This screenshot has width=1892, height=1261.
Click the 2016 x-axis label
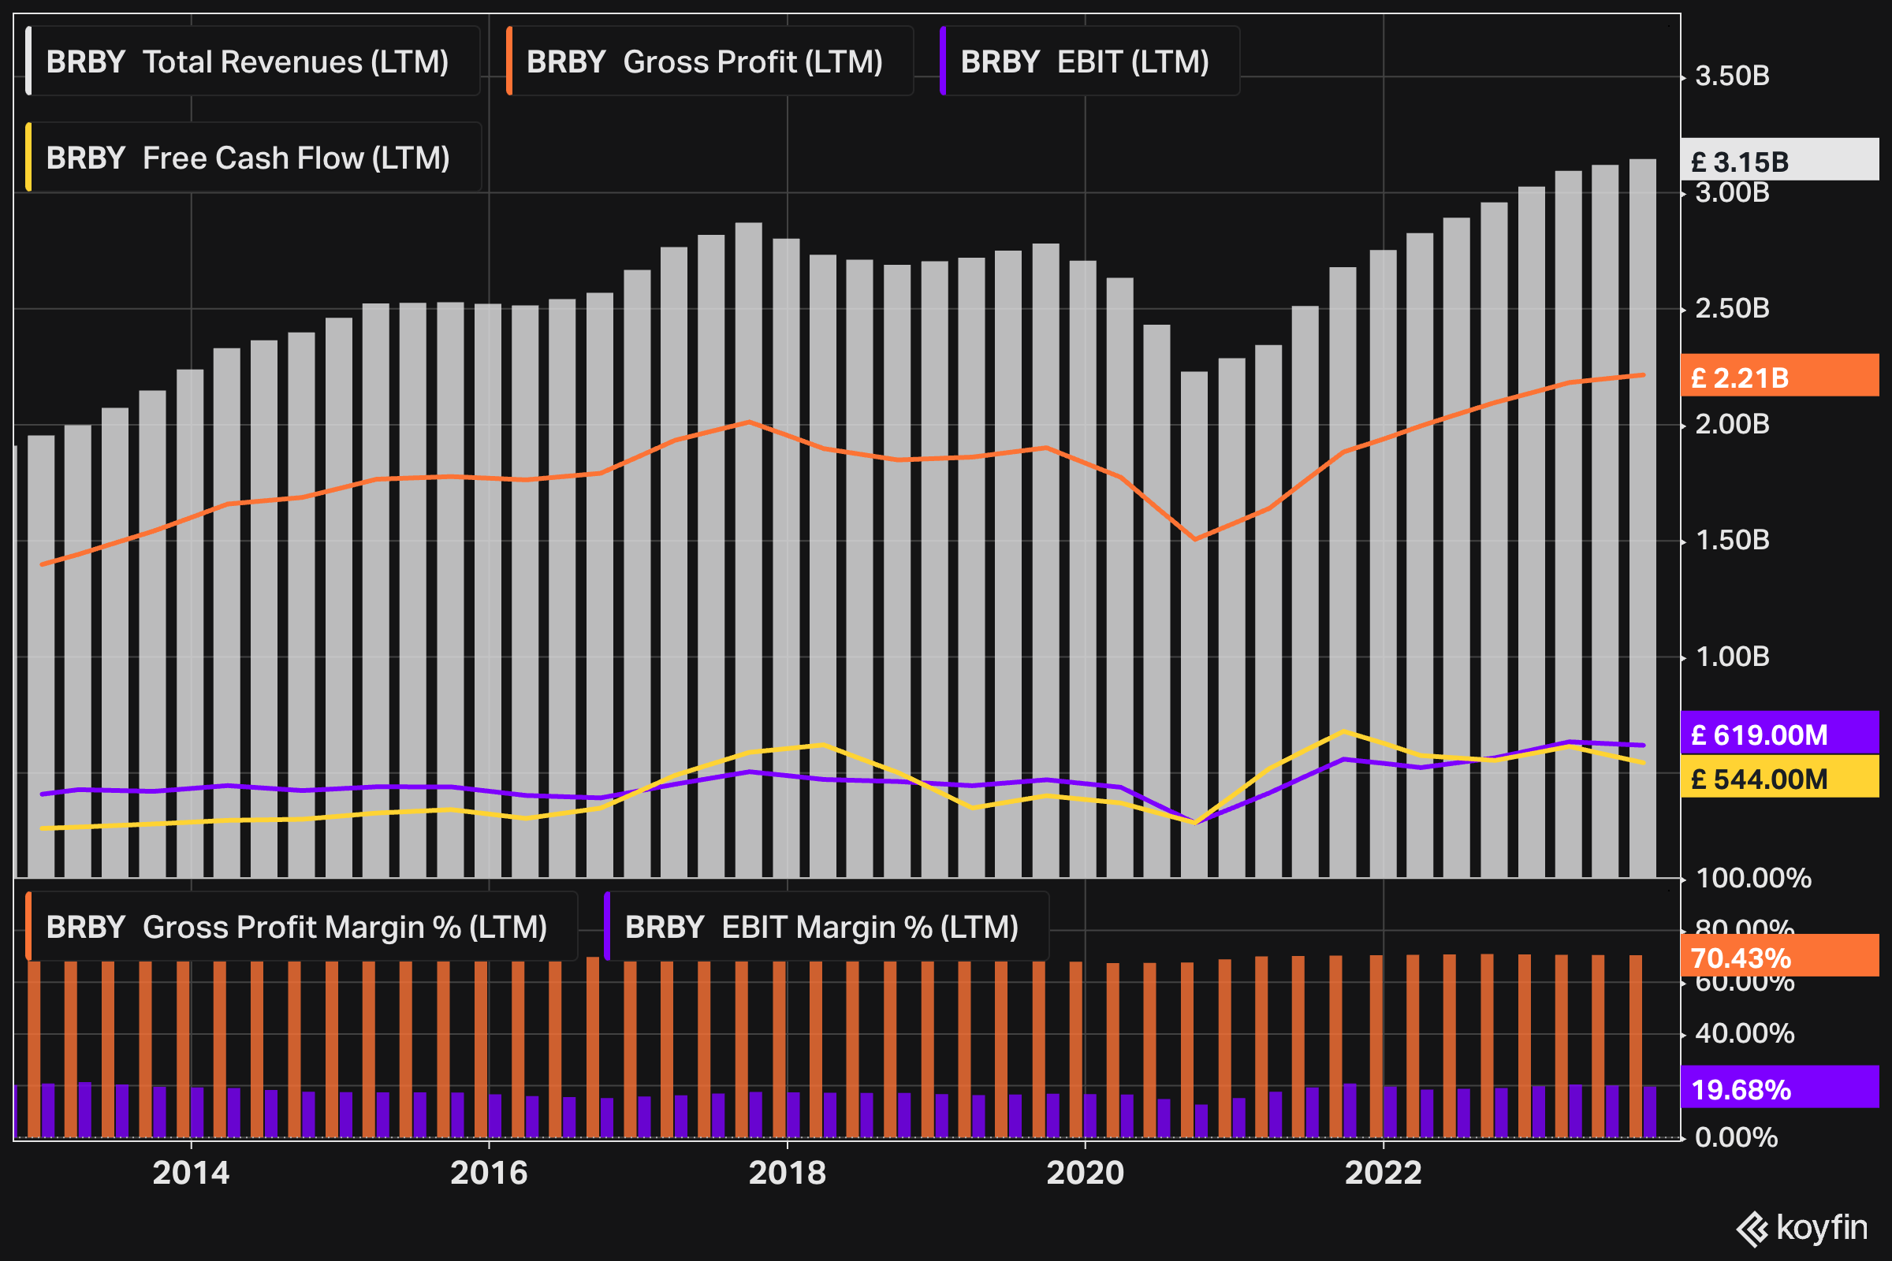click(489, 1173)
